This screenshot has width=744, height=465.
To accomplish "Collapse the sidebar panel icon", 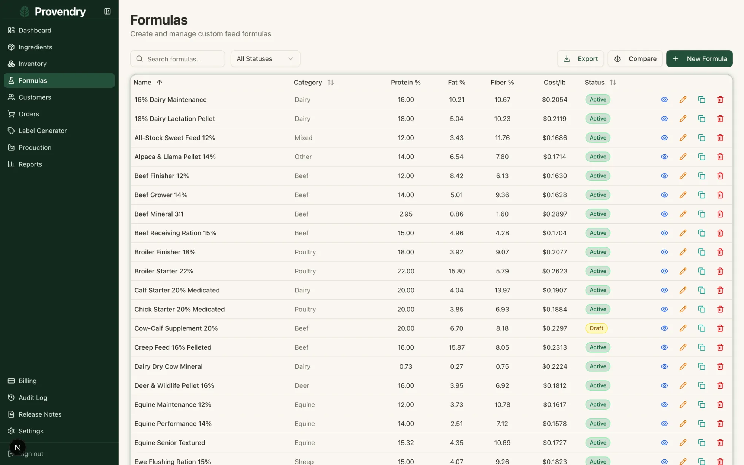I will click(108, 11).
